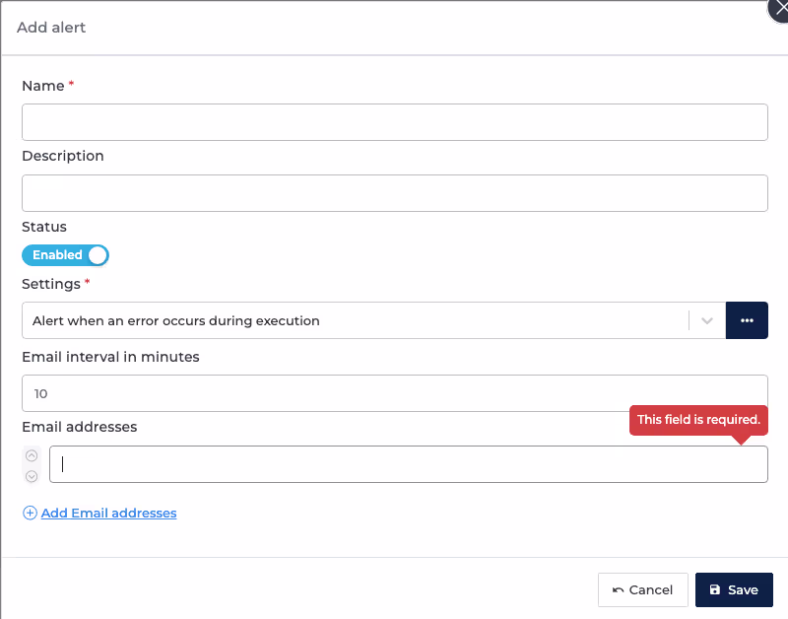The image size is (788, 619).
Task: Click the 'This field is required' error tooltip
Action: click(698, 420)
